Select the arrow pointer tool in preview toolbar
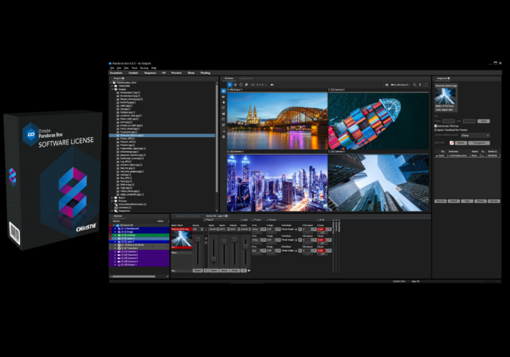The height and width of the screenshot is (357, 510). pos(229,84)
